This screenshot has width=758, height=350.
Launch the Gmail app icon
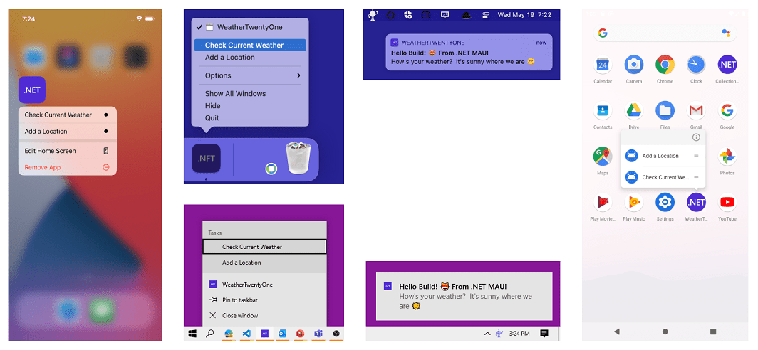[x=695, y=111]
